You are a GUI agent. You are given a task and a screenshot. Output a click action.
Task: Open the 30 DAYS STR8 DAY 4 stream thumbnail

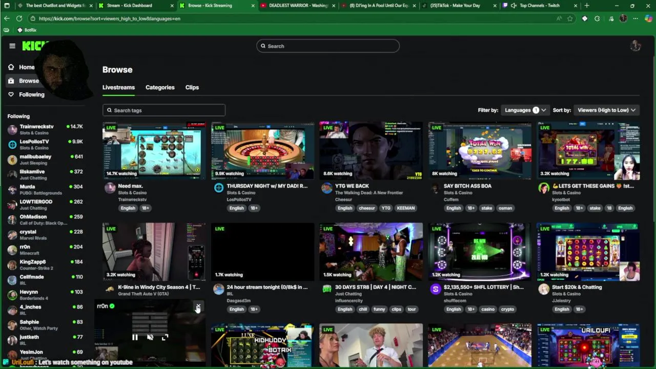click(371, 252)
